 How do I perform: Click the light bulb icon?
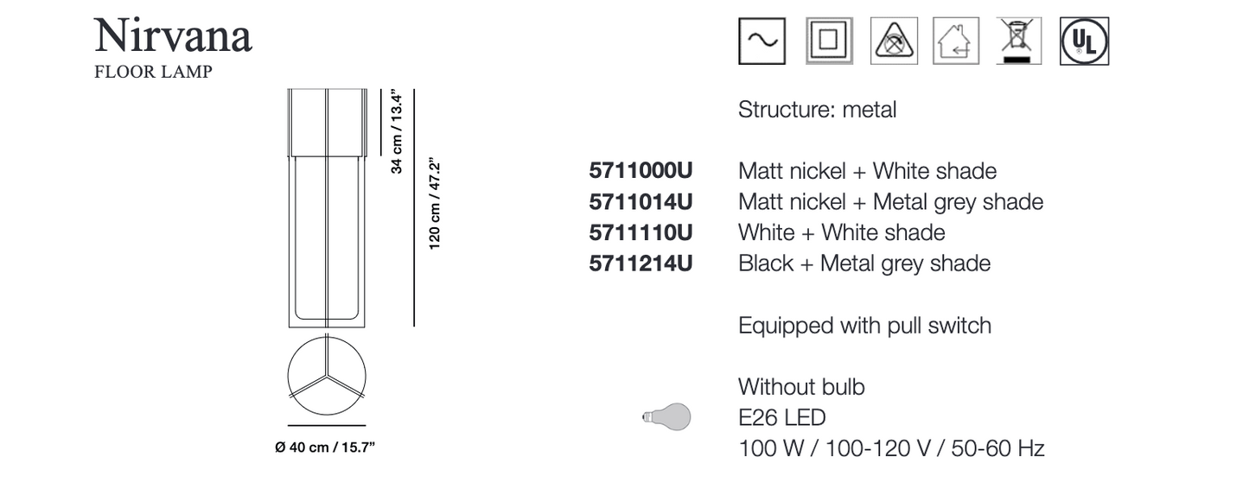(x=667, y=418)
